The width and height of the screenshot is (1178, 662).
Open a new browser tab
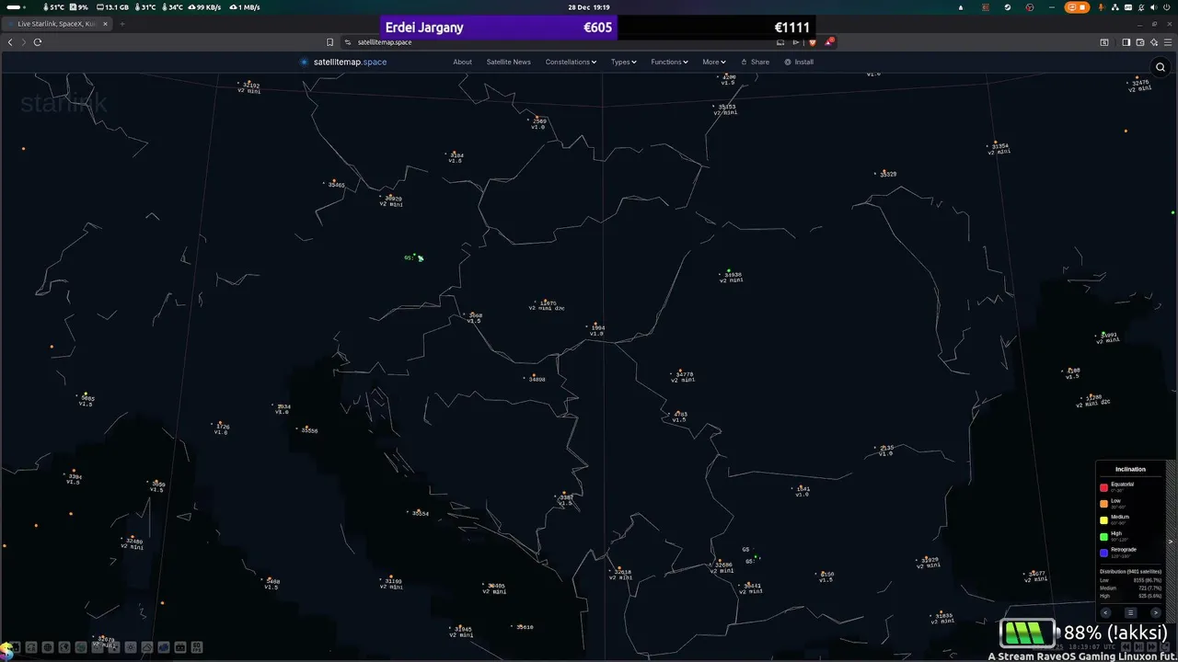pos(121,24)
